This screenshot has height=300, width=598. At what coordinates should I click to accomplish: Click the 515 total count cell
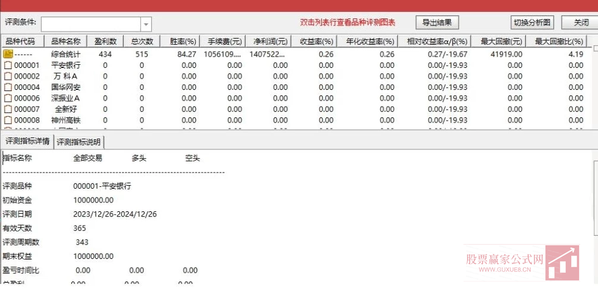(x=142, y=54)
